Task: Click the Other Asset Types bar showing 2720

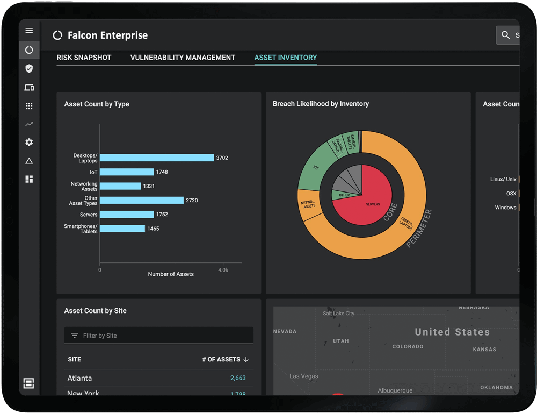Action: (x=142, y=201)
